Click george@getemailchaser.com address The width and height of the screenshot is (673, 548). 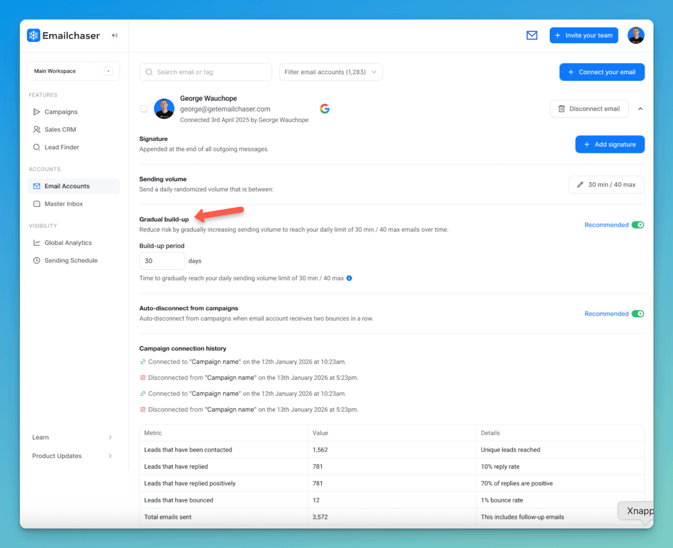(x=225, y=109)
